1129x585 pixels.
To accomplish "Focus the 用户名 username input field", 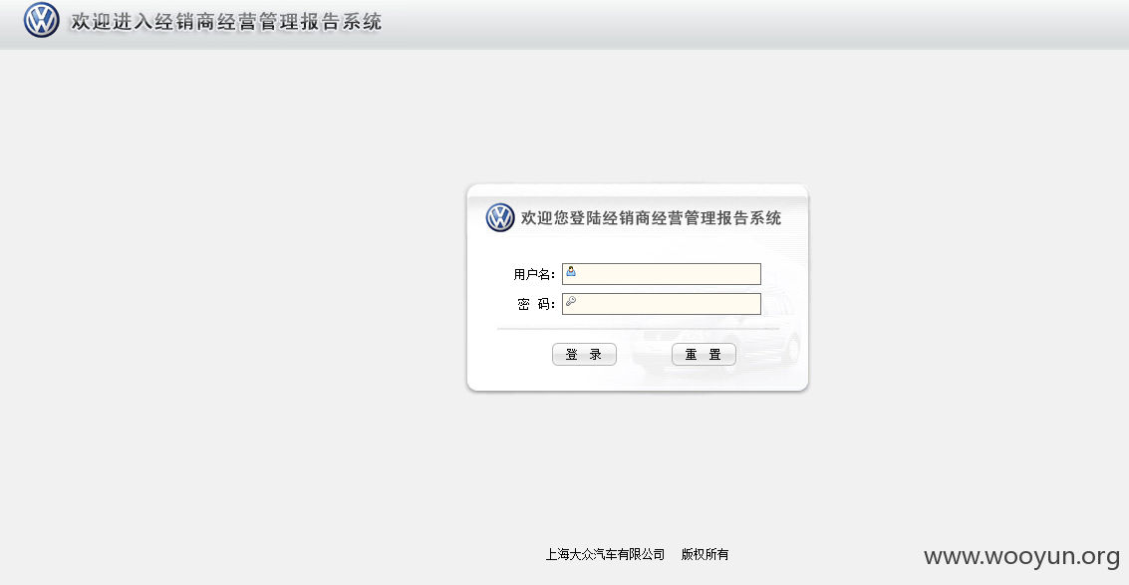I will (662, 274).
